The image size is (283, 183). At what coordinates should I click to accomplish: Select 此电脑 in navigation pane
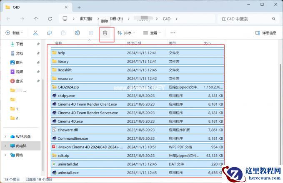21,146
